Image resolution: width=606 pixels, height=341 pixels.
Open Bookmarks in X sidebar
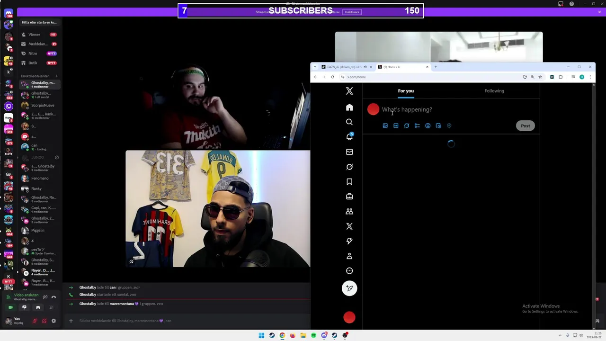click(349, 182)
